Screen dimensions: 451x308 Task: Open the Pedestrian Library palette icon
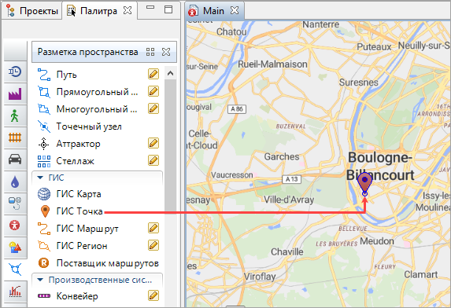point(15,115)
